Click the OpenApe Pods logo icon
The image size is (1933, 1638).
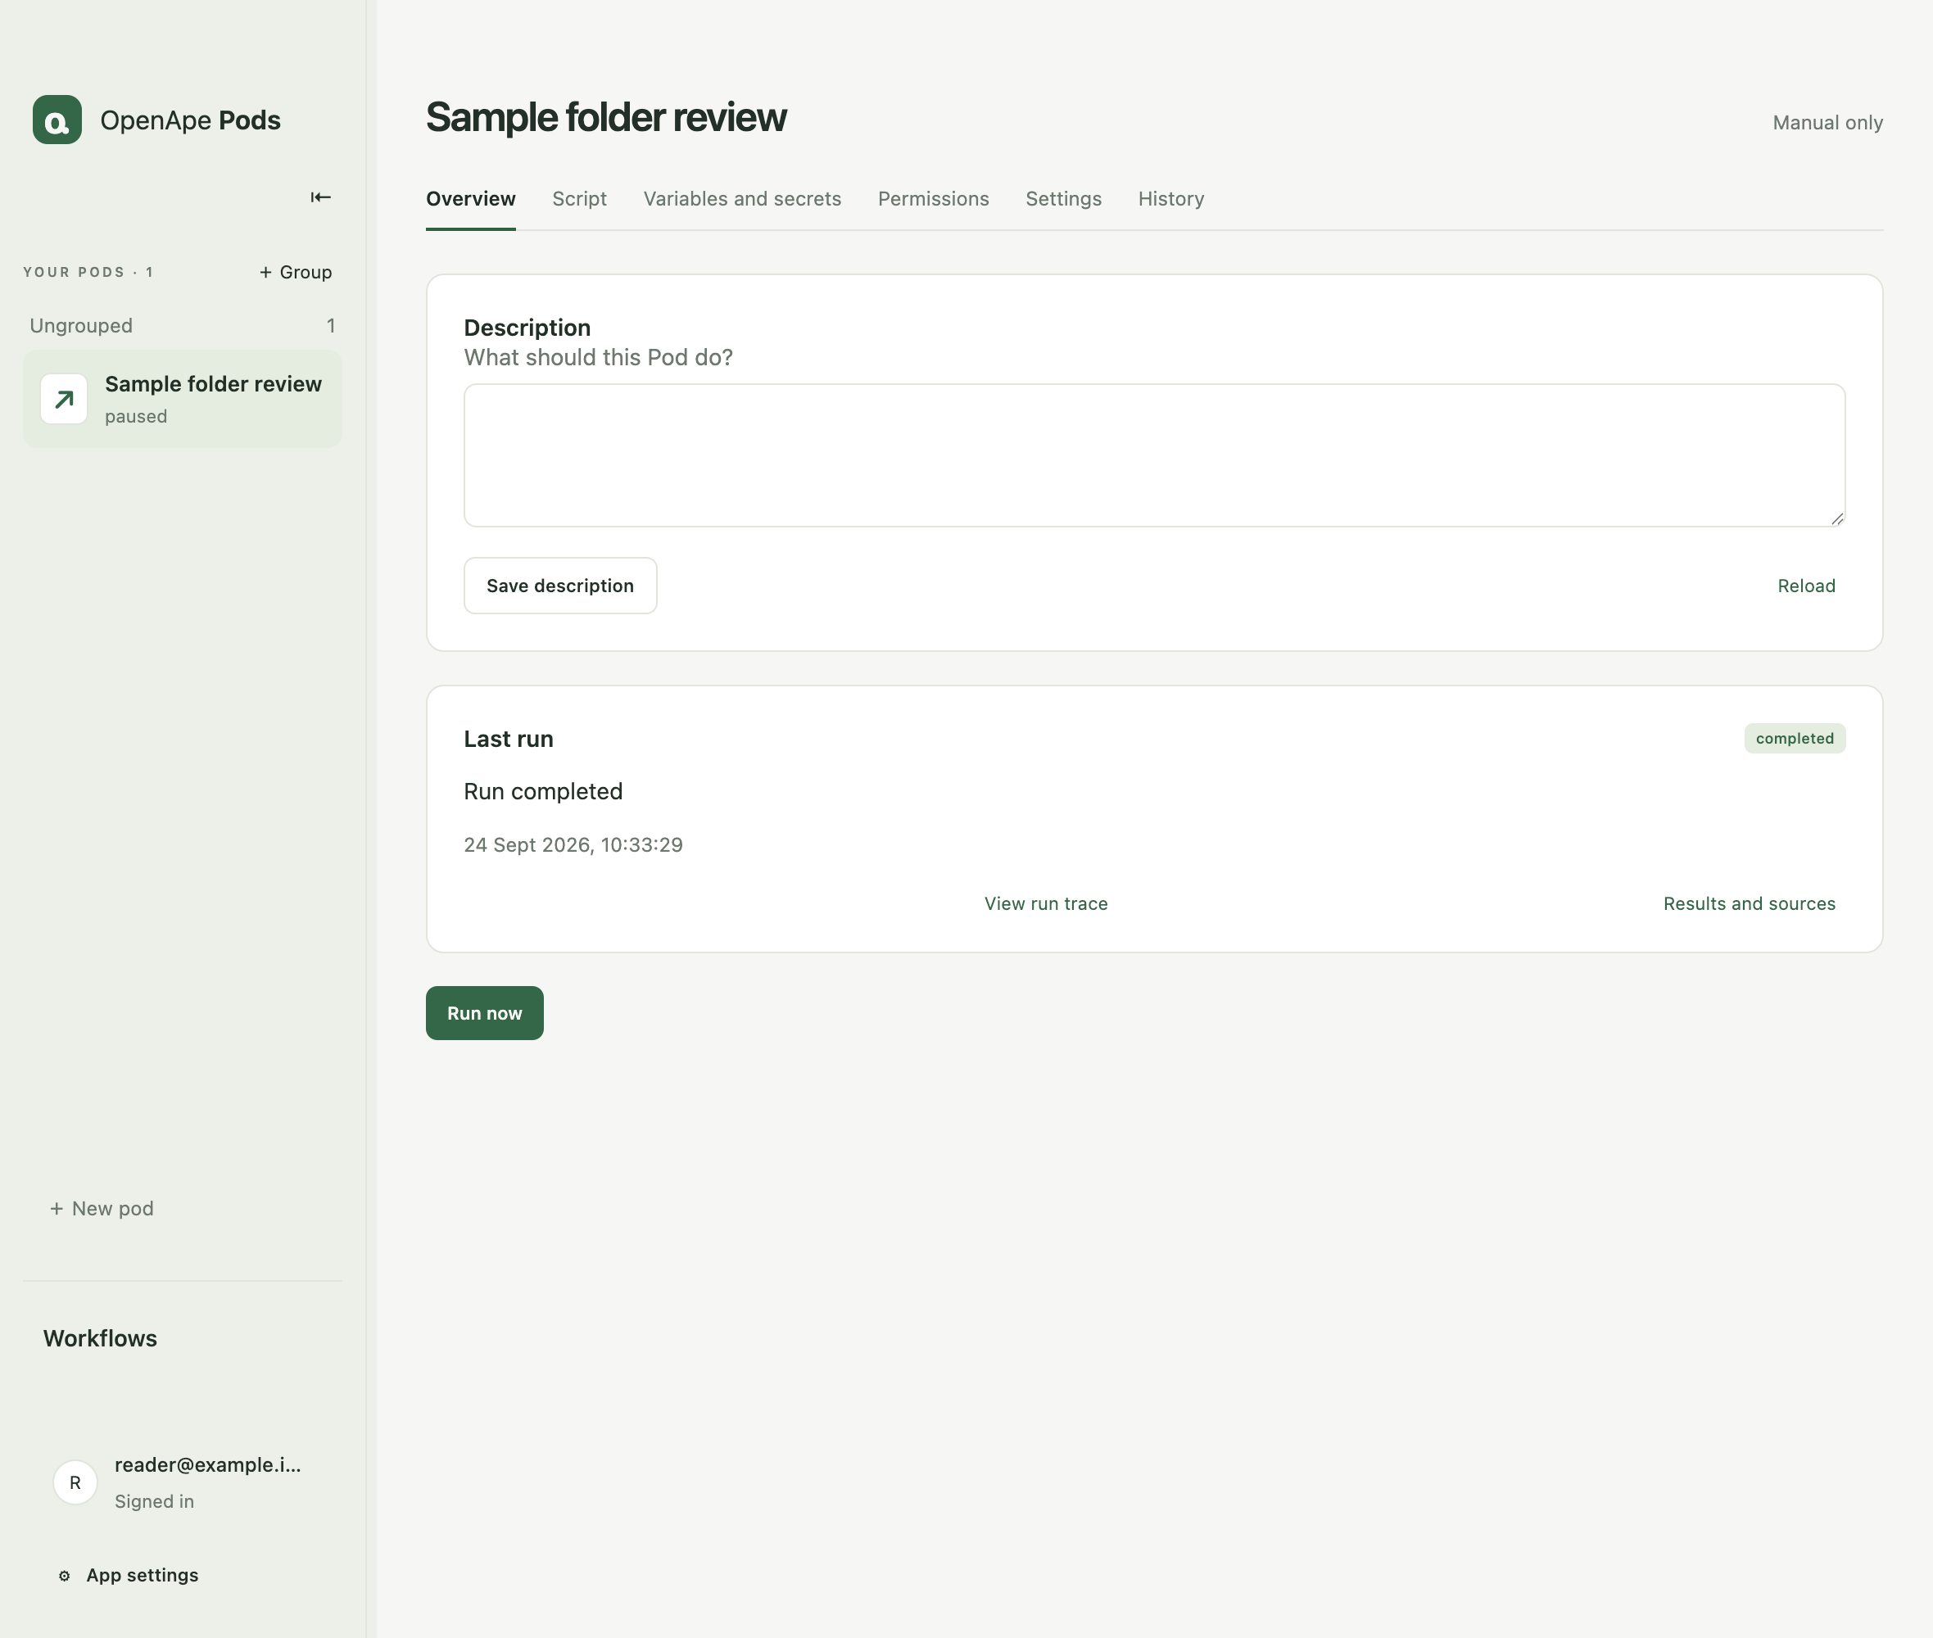(57, 120)
